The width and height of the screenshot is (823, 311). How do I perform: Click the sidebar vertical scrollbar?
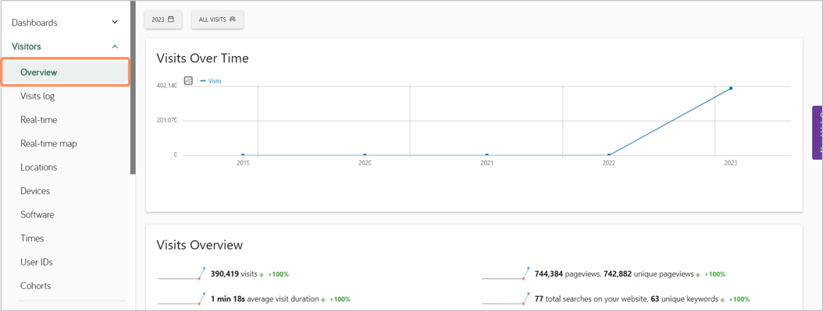133,87
